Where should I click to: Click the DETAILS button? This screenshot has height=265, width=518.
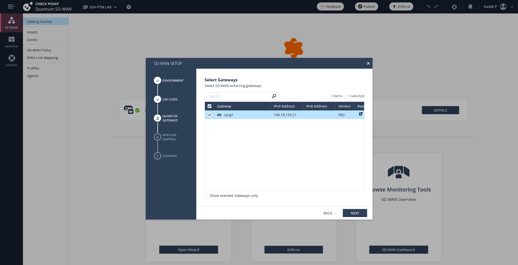pos(441,110)
